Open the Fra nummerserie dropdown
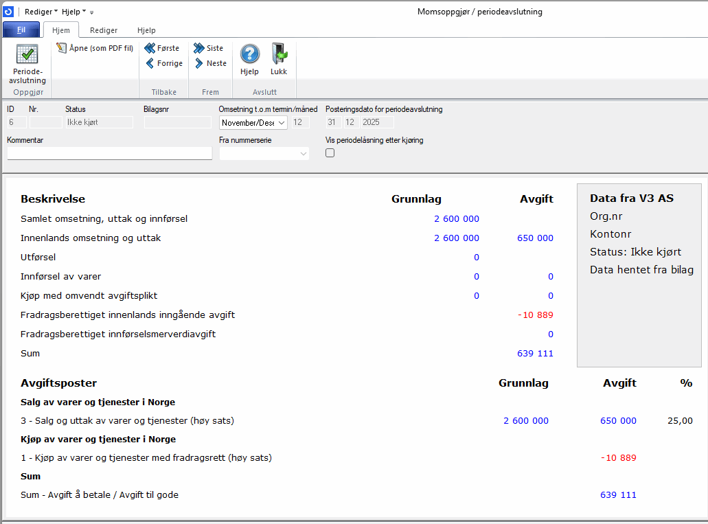Viewport: 708px width, 524px height. coord(303,154)
